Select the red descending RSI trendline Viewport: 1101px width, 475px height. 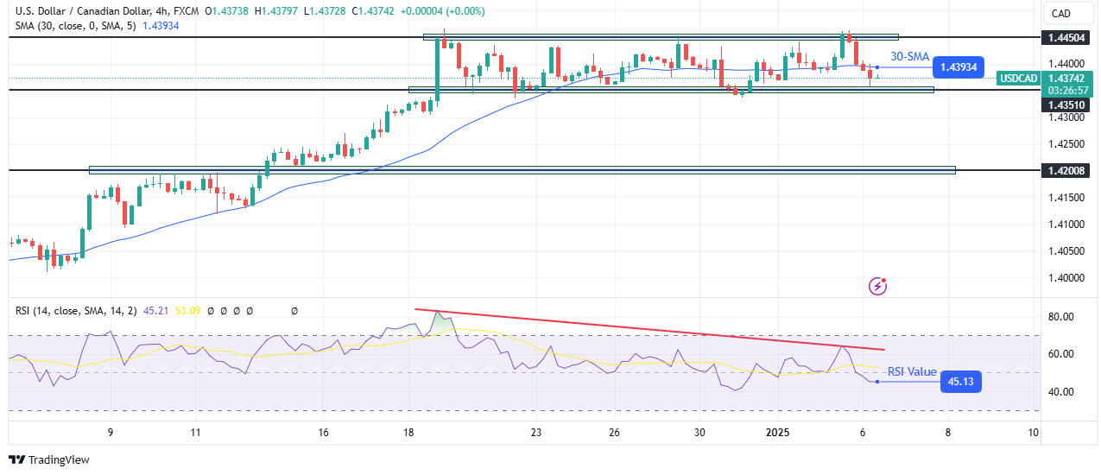[649, 329]
